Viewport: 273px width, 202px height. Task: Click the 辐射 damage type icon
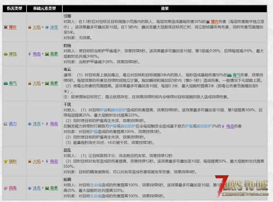(x=5, y=161)
